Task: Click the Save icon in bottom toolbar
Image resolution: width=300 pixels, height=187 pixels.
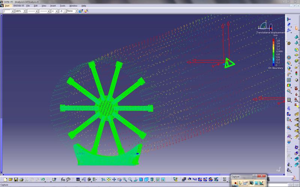Action: coord(16,180)
